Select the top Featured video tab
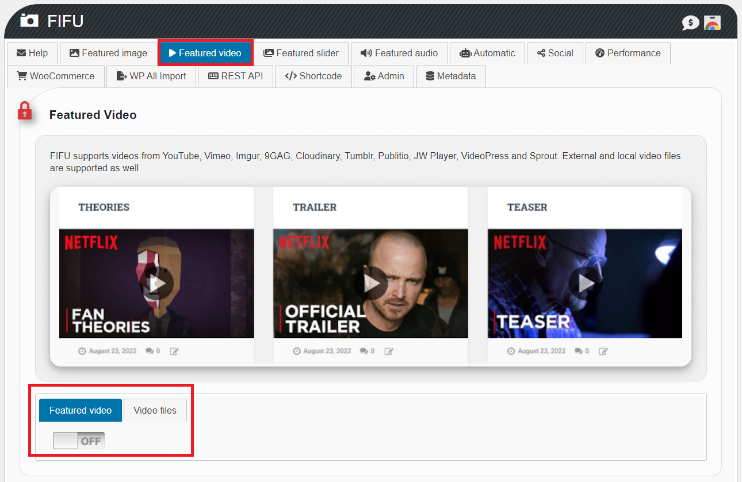 [205, 53]
